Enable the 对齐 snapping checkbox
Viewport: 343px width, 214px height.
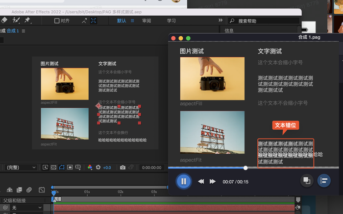coord(57,21)
